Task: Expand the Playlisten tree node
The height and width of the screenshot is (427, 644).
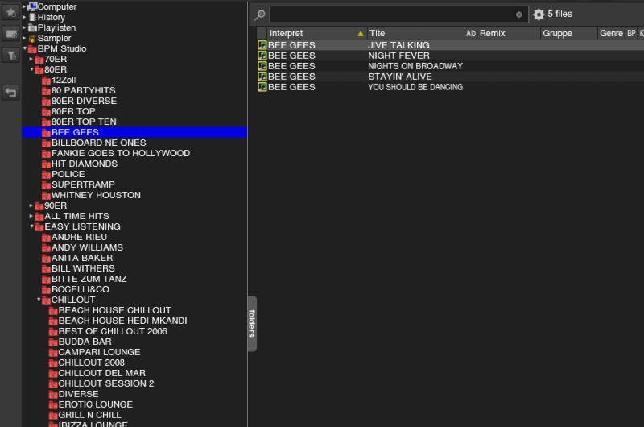Action: coord(24,27)
